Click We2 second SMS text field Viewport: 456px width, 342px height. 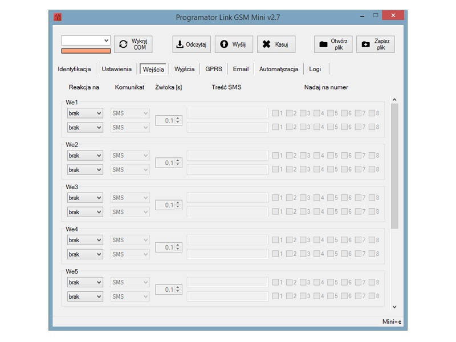[227, 169]
